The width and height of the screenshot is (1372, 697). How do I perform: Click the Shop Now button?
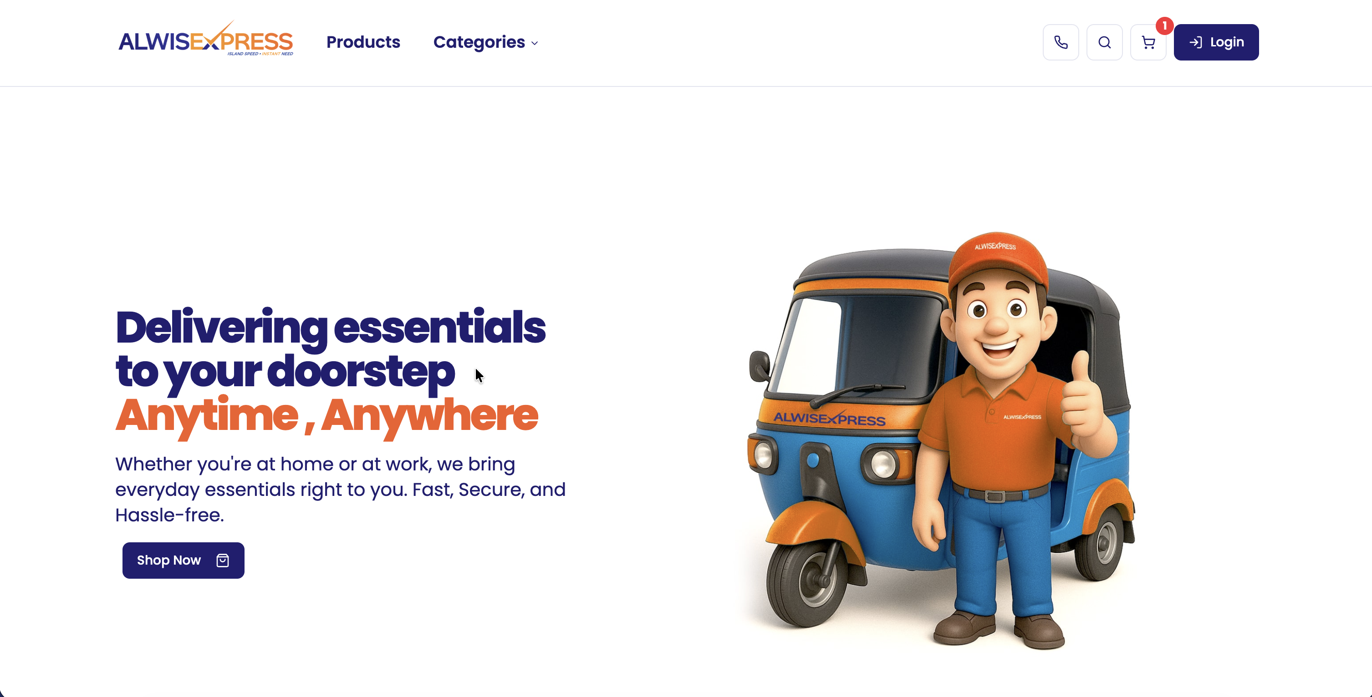tap(183, 560)
